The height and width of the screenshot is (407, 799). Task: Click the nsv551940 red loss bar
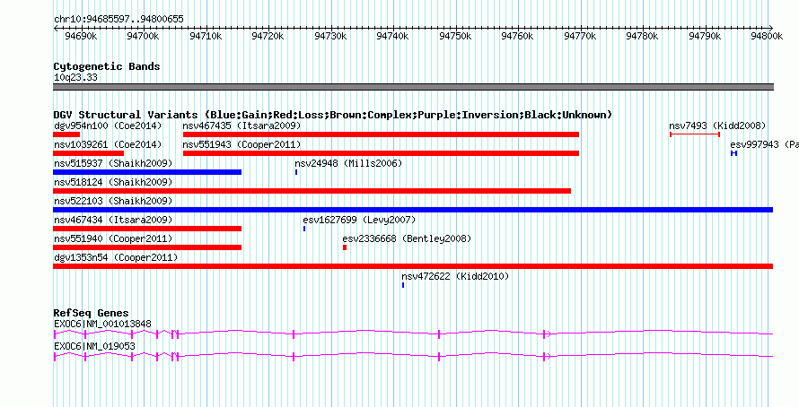point(147,247)
